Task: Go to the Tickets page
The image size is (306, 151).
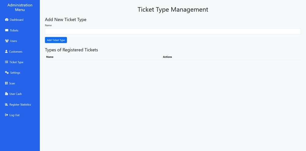Action: point(14,31)
